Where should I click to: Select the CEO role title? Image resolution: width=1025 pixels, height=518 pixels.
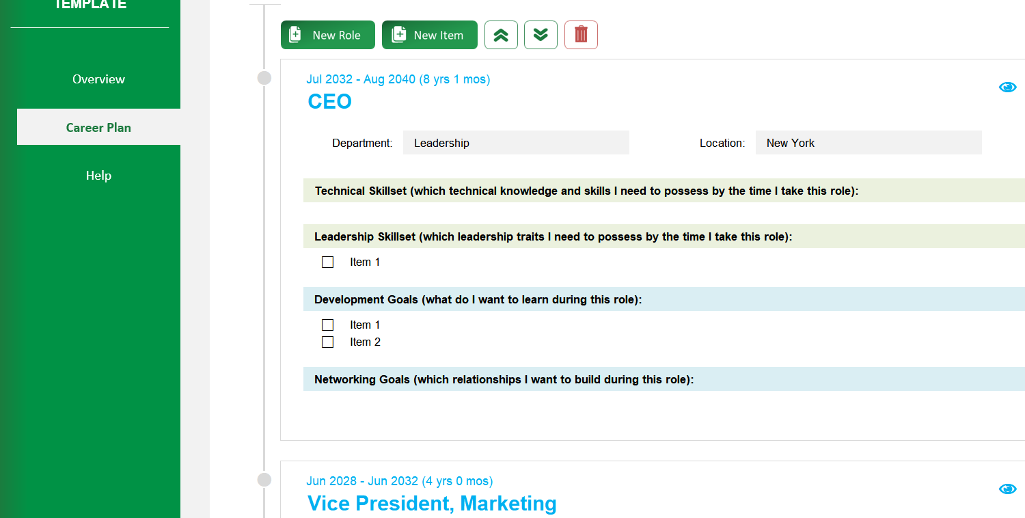click(x=329, y=102)
